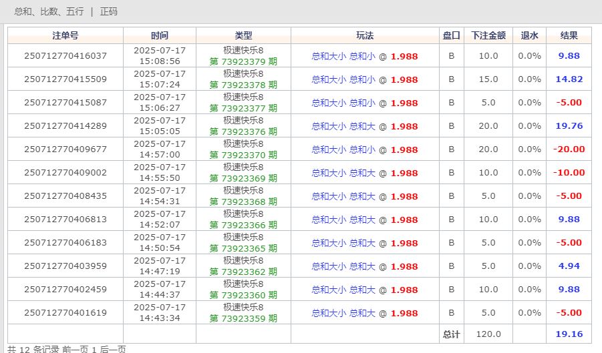The image size is (602, 353).
Task: Select order number 250712770416037
Action: pyautogui.click(x=65, y=56)
